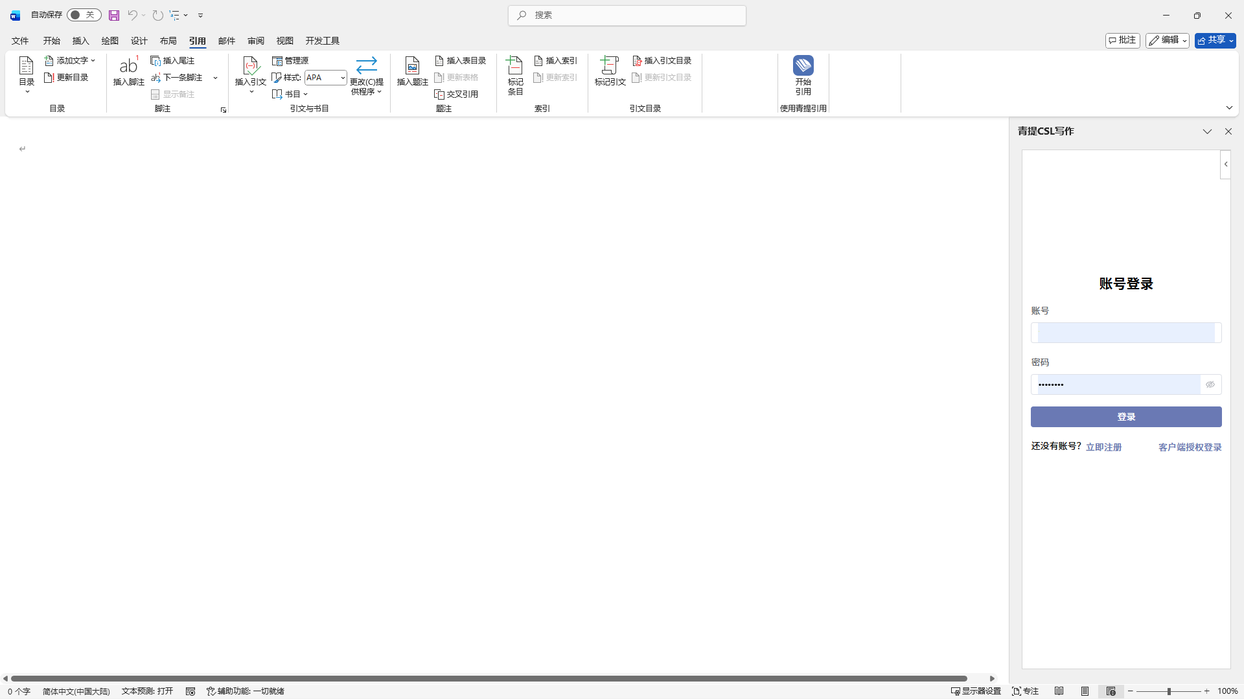Click the Insert Caption (插入题注) icon
The width and height of the screenshot is (1244, 699).
tap(412, 65)
